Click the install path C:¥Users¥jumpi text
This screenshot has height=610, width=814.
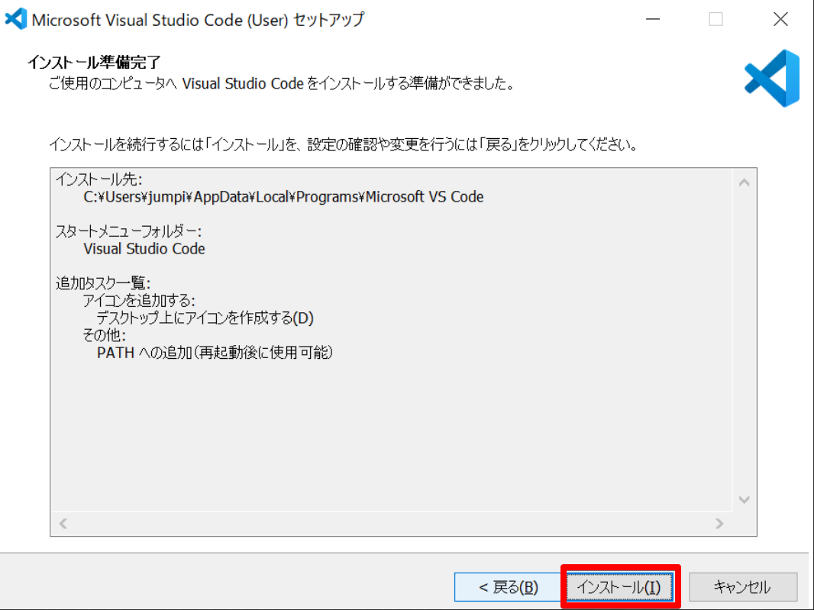click(x=283, y=197)
